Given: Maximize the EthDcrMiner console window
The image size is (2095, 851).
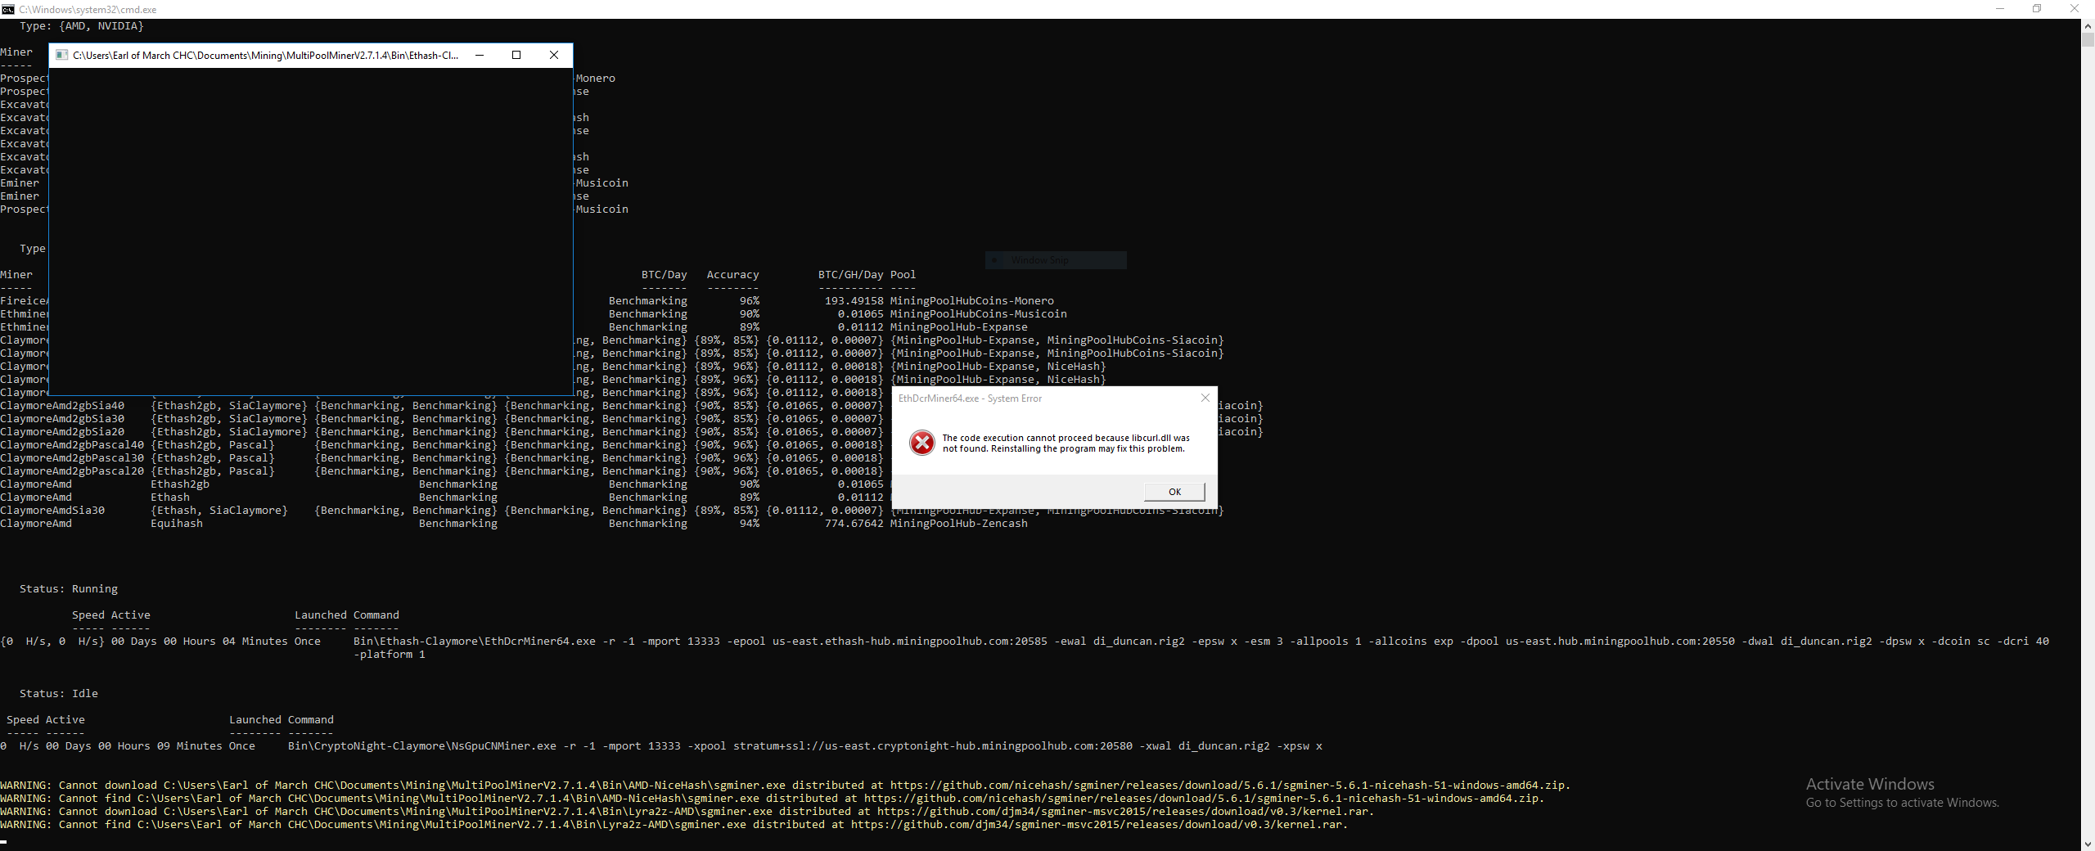Looking at the screenshot, I should pos(516,55).
